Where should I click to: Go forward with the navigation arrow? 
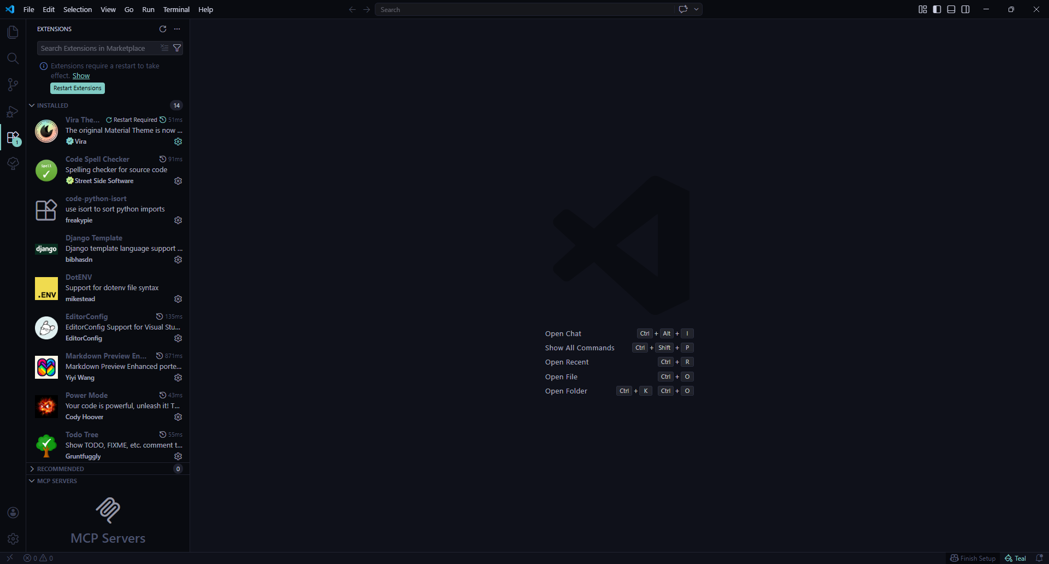[367, 9]
